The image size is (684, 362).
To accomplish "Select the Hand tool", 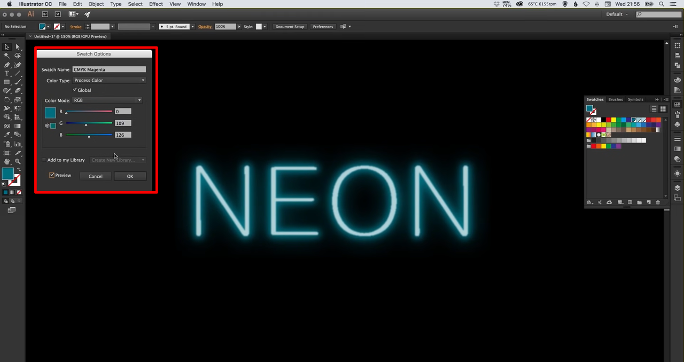I will [7, 161].
